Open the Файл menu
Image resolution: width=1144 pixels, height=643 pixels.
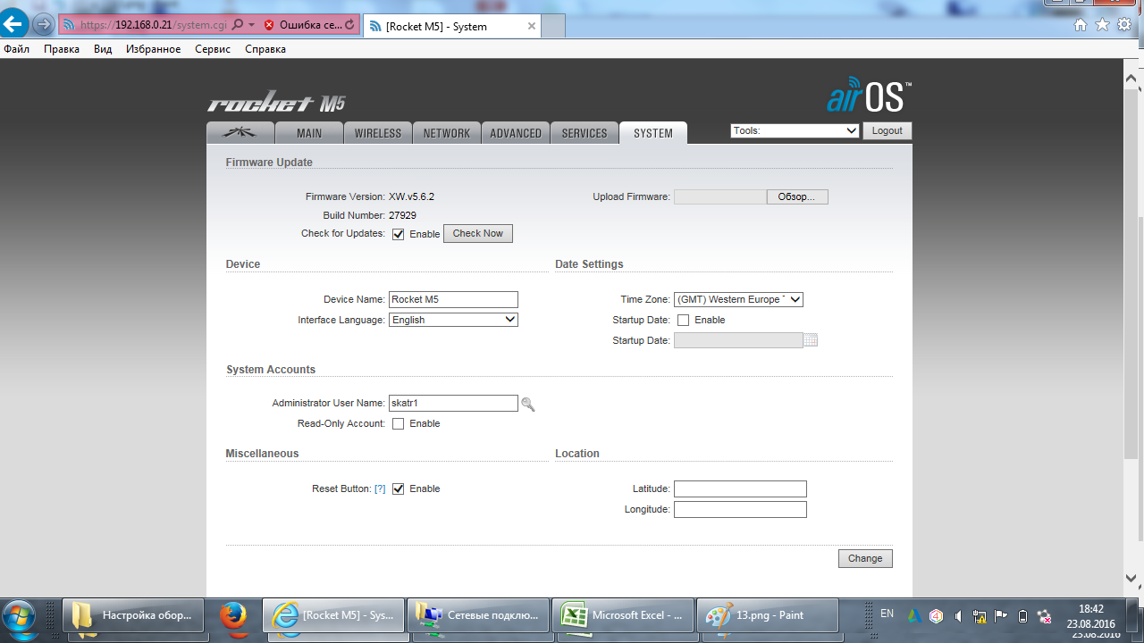(x=17, y=49)
